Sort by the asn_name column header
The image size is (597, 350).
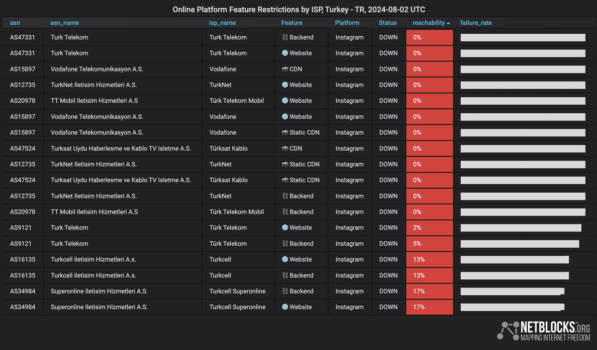coord(65,23)
